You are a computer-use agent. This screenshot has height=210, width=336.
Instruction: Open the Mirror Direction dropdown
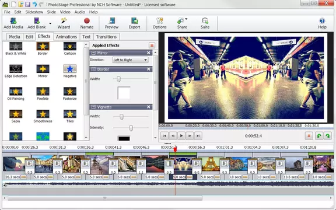130,60
